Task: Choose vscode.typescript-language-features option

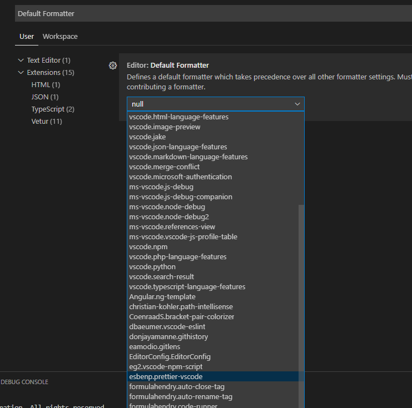Action: pos(213,286)
